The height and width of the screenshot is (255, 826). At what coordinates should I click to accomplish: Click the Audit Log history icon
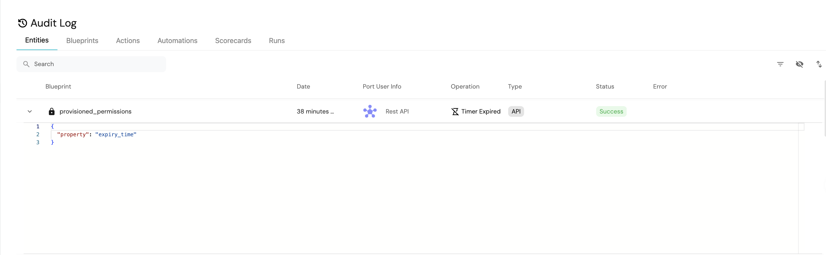23,23
